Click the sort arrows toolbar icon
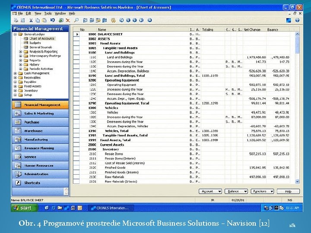This screenshot has height=233, width=311. (x=113, y=20)
